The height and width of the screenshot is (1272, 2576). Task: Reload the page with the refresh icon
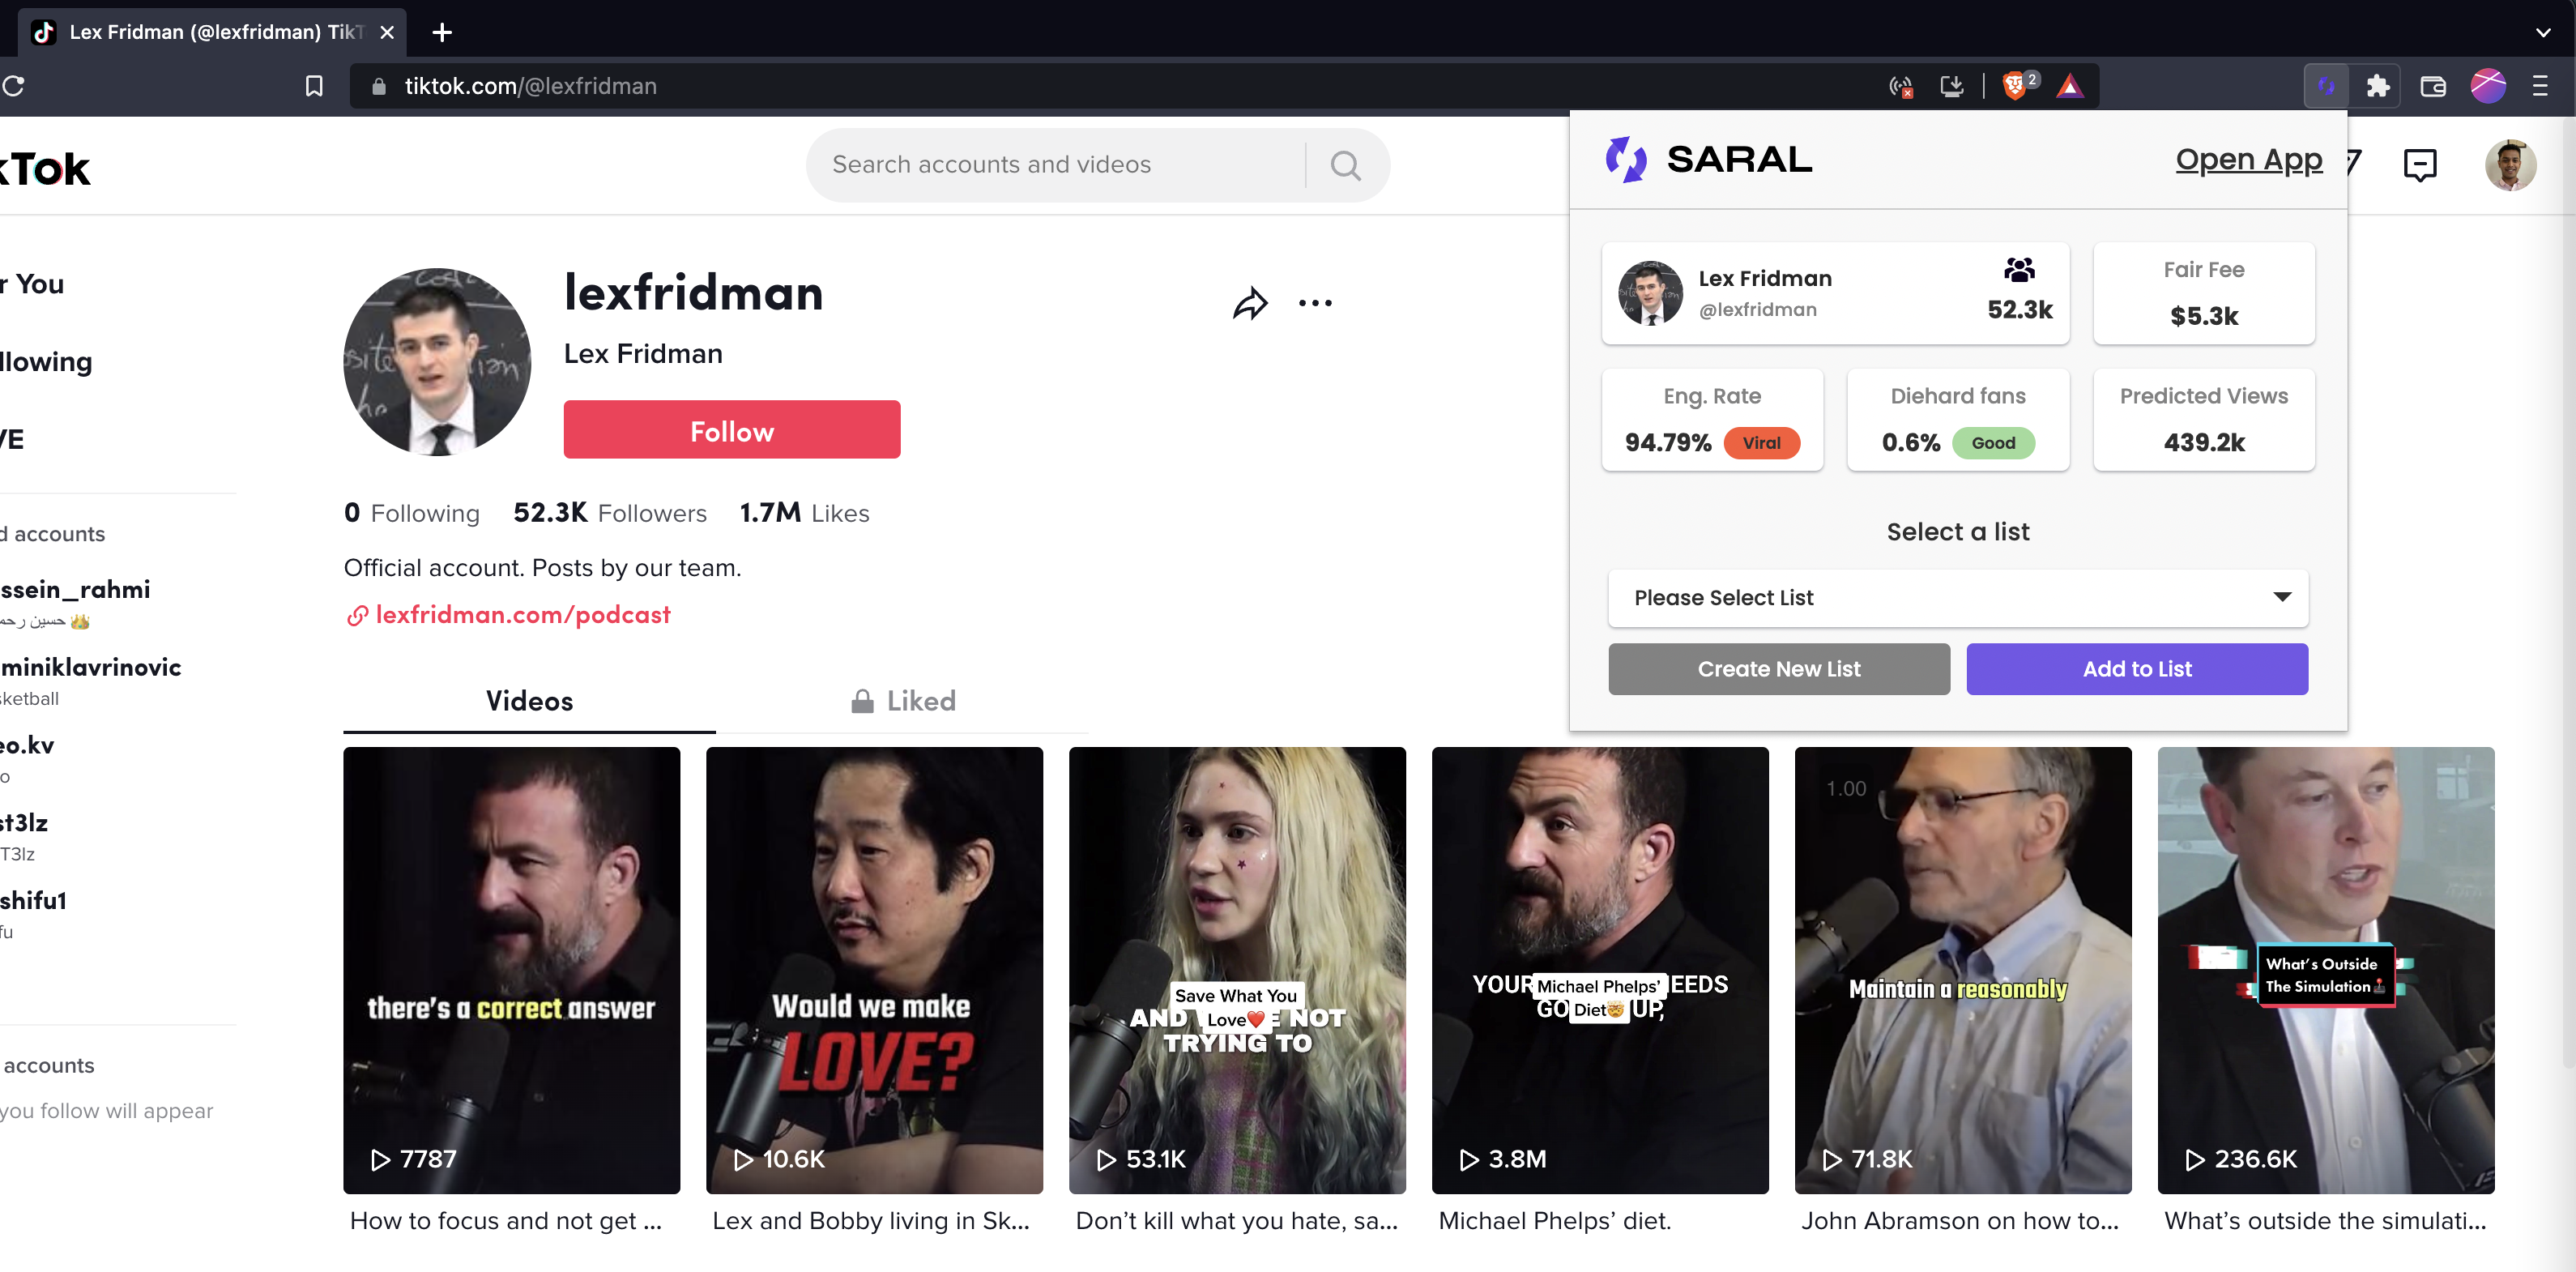pyautogui.click(x=14, y=86)
